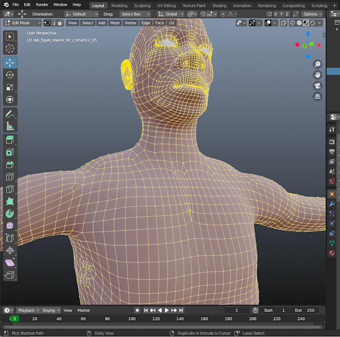This screenshot has height=337, width=340.
Task: Select the Rip Region tool
Action: pos(10,275)
